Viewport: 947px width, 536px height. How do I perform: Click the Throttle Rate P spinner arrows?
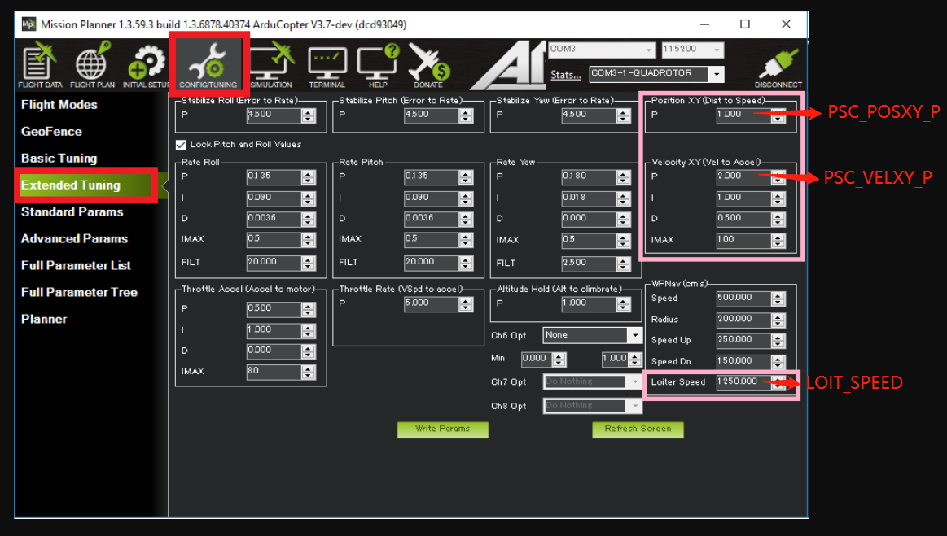pyautogui.click(x=466, y=303)
